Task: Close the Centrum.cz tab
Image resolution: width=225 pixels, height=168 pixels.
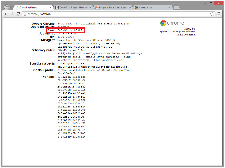Action: click(170, 8)
